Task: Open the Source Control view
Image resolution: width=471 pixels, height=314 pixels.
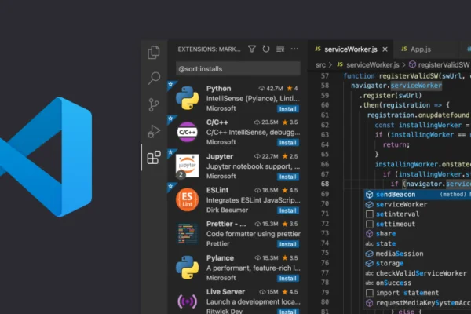Action: tap(154, 104)
